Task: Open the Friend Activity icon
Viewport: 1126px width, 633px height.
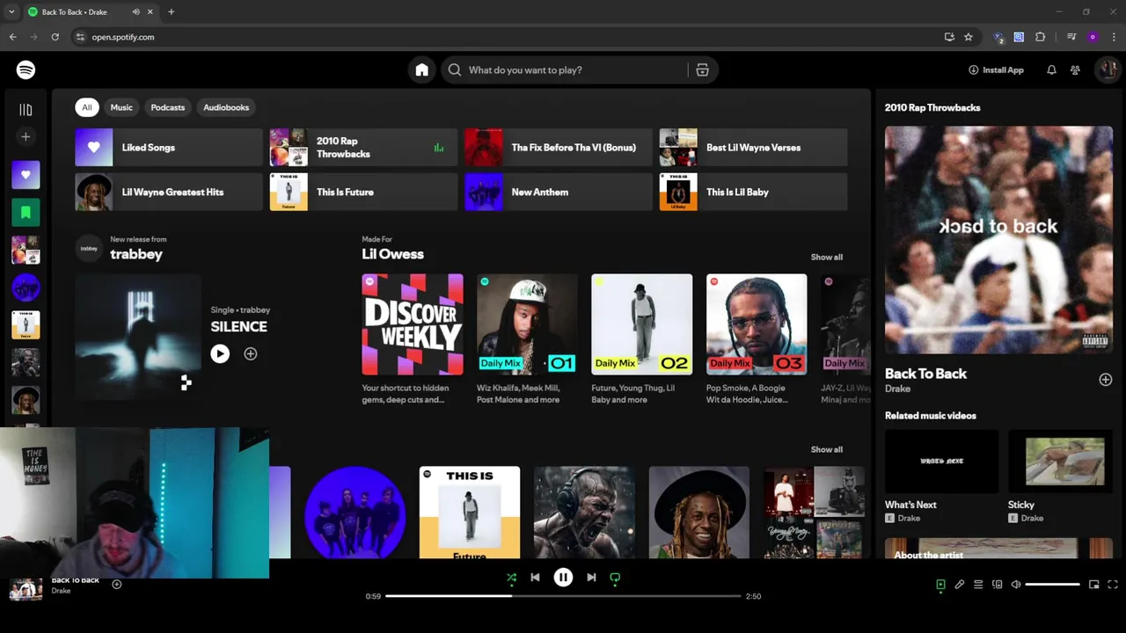Action: pos(1075,70)
